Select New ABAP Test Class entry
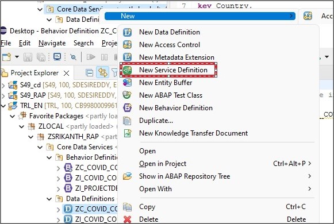Screen dimensions: 334x224 tap(171, 95)
